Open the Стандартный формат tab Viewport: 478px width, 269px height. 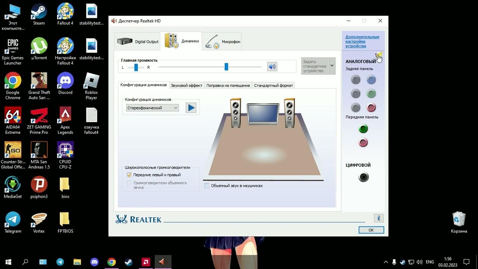(x=273, y=86)
